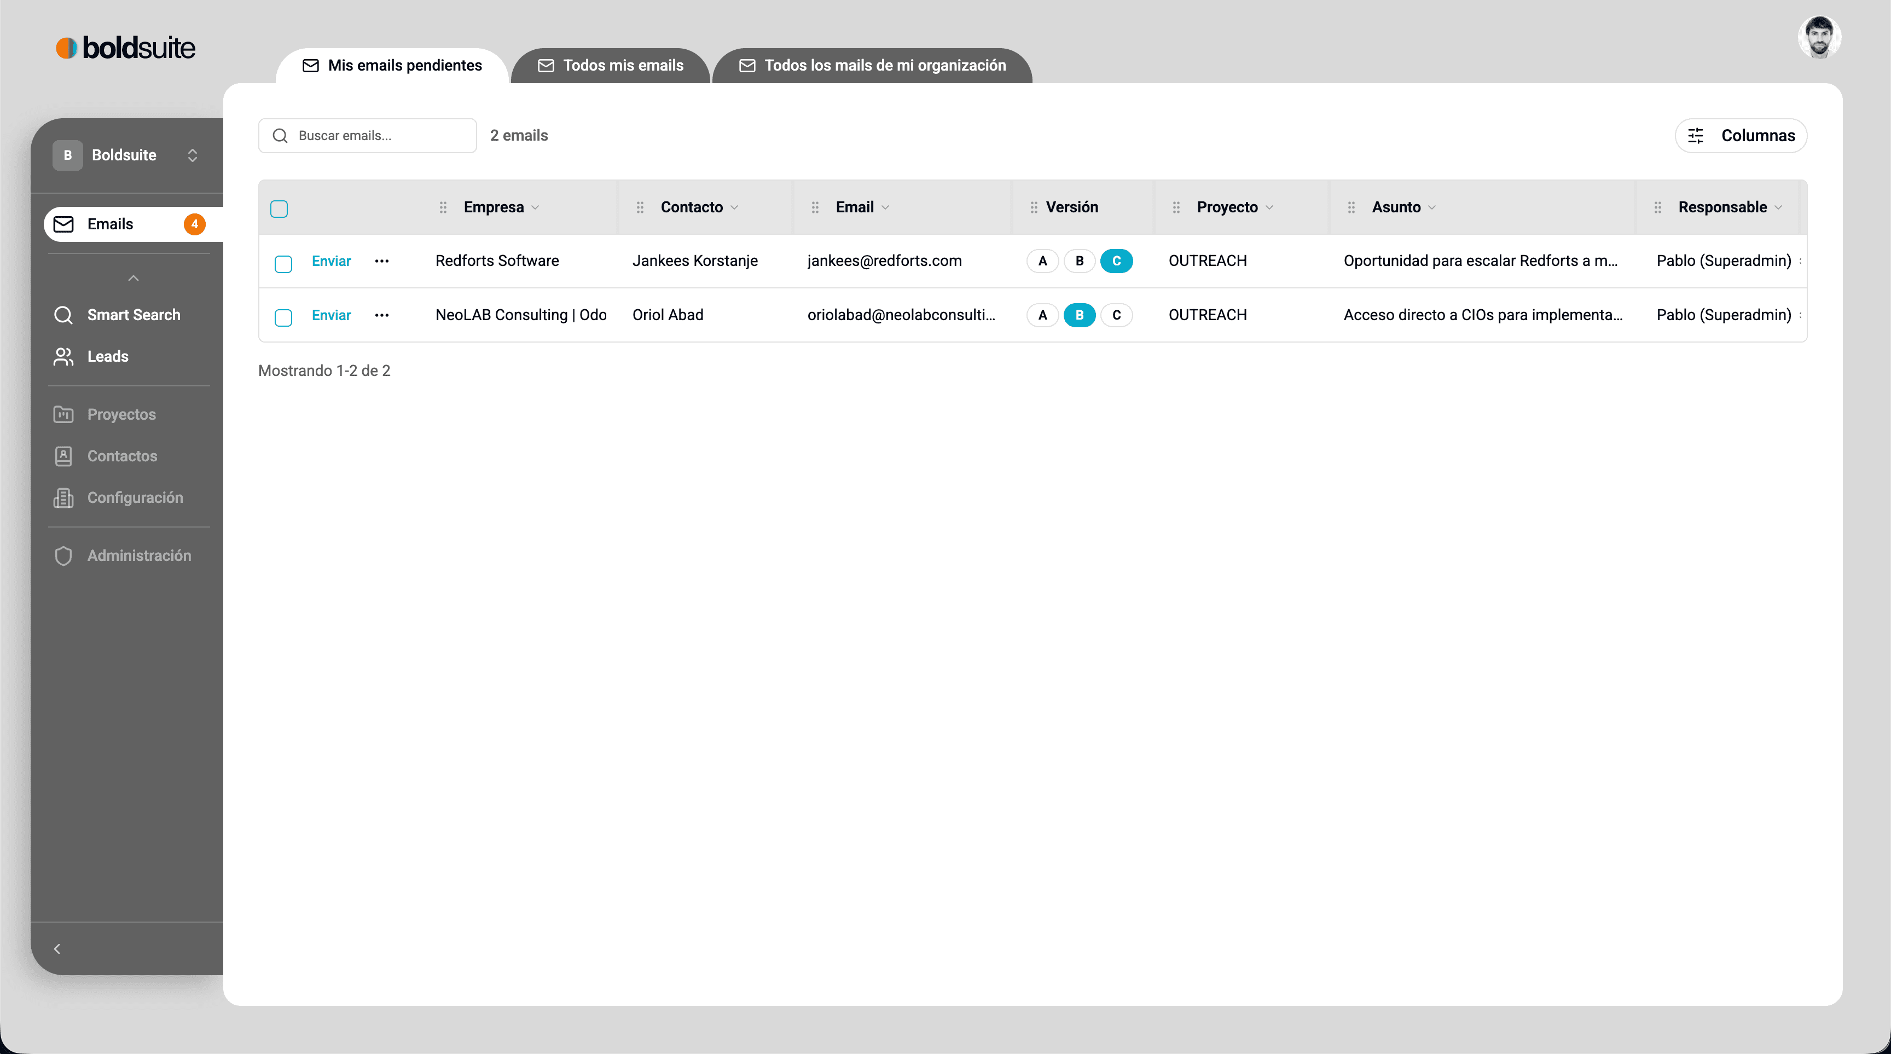1891x1054 pixels.
Task: Click the Oriol Abad contact cell
Action: [x=668, y=316]
